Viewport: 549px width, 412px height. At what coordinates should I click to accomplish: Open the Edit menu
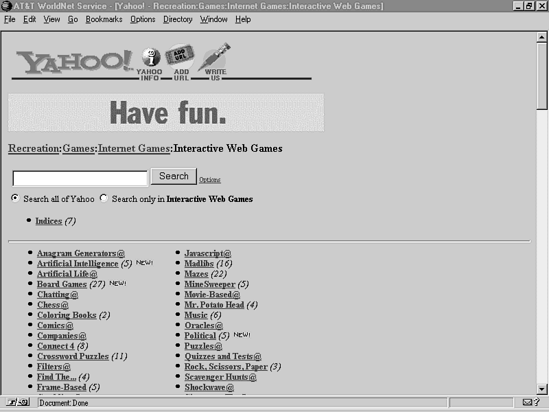pyautogui.click(x=30, y=19)
